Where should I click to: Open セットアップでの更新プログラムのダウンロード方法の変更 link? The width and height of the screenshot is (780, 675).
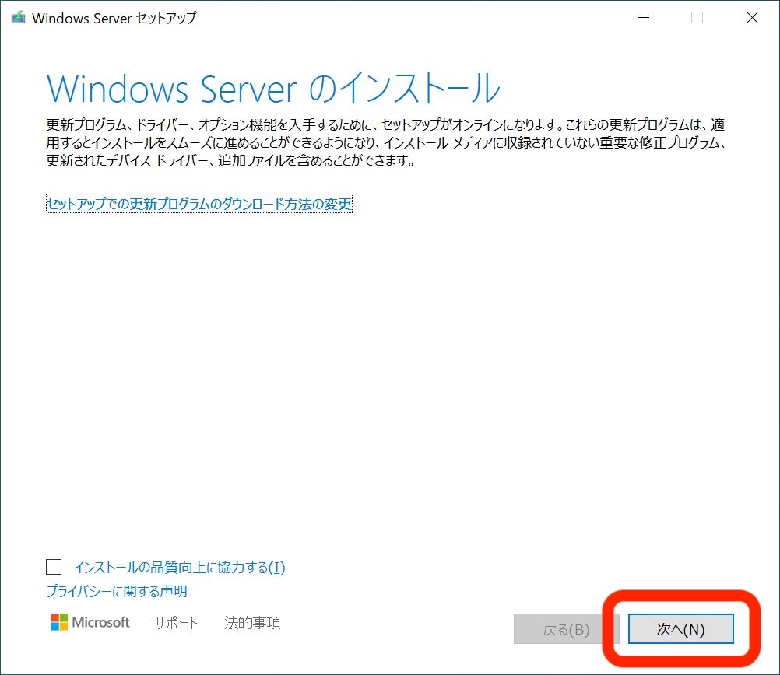click(x=199, y=205)
